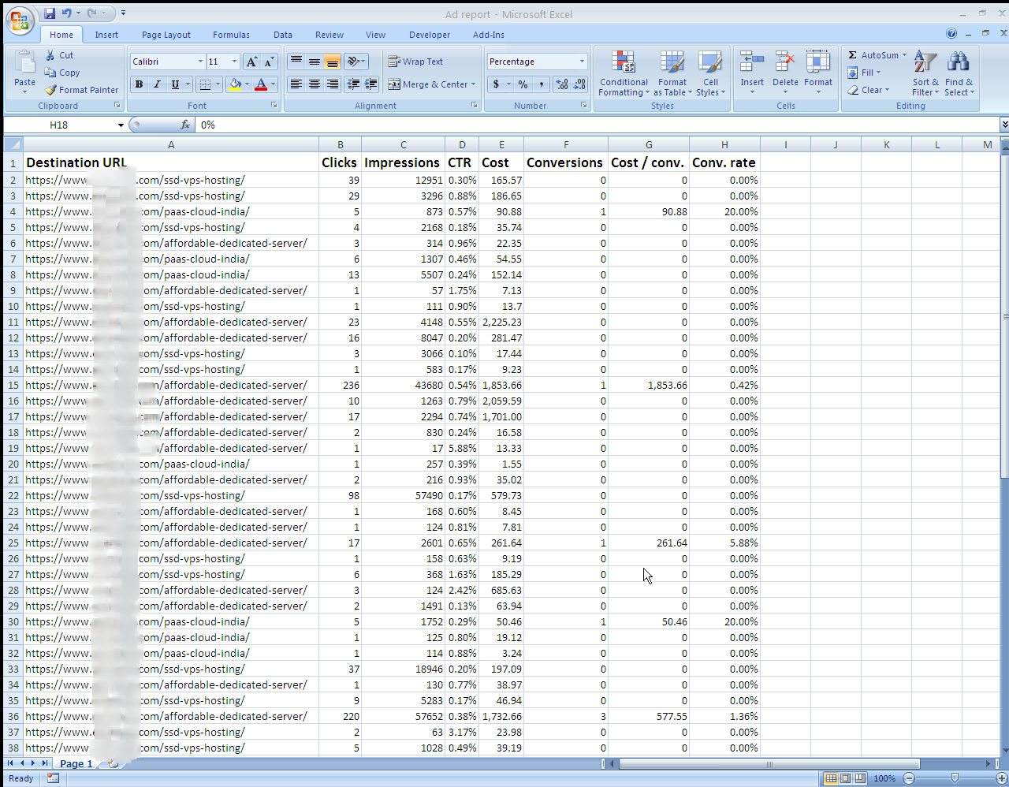This screenshot has height=787, width=1009.
Task: Apply Percent Style
Action: point(523,84)
